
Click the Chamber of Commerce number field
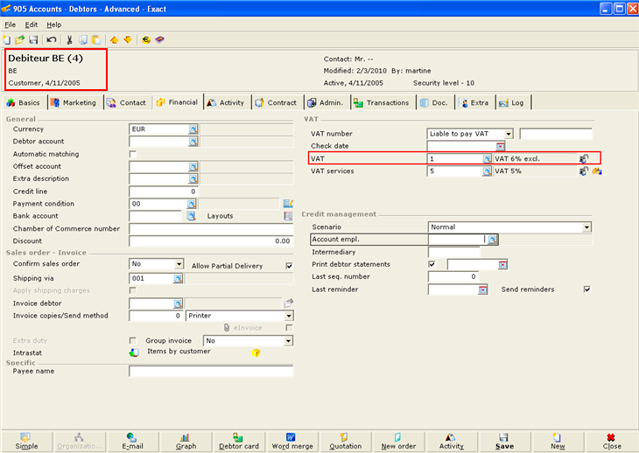[211, 229]
